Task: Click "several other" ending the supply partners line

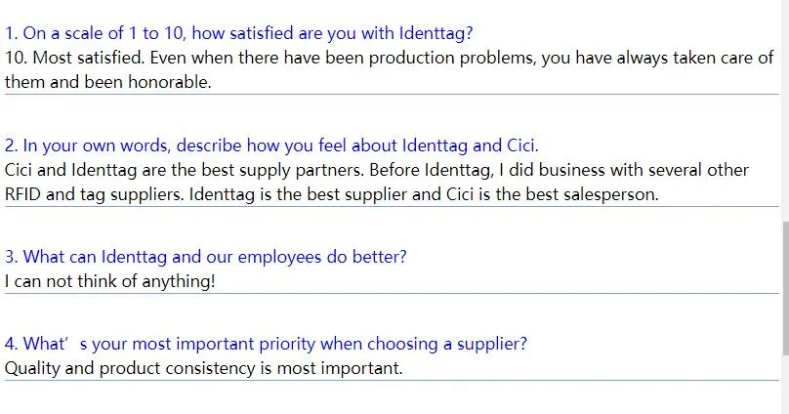Action: click(699, 170)
